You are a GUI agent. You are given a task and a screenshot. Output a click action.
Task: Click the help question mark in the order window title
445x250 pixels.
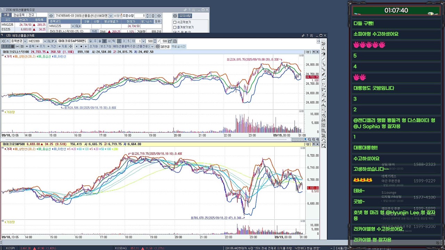point(189,10)
